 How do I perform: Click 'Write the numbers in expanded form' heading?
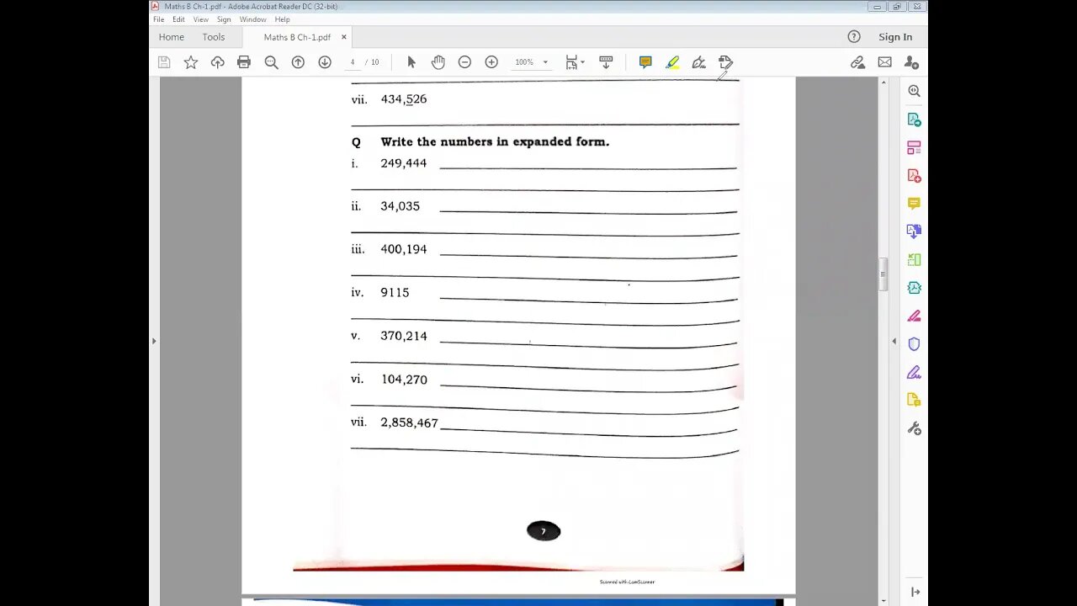point(495,141)
